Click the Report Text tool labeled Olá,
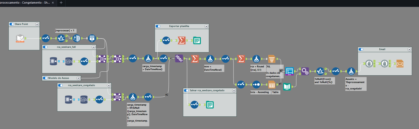The image size is (419, 129). click(x=272, y=59)
